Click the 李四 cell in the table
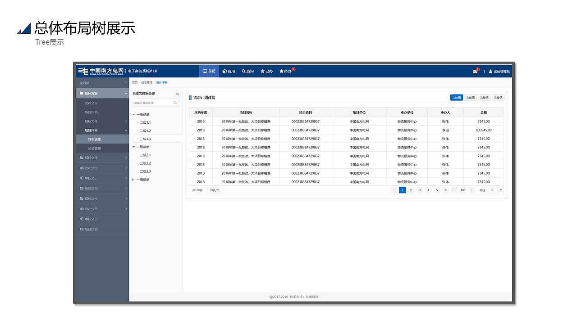Screen dimensions: 577x324 pos(445,130)
